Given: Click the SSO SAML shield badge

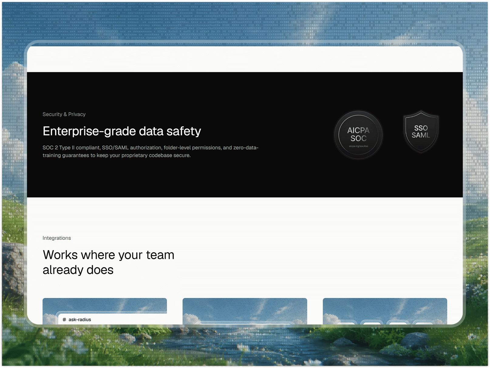Looking at the screenshot, I should [421, 132].
